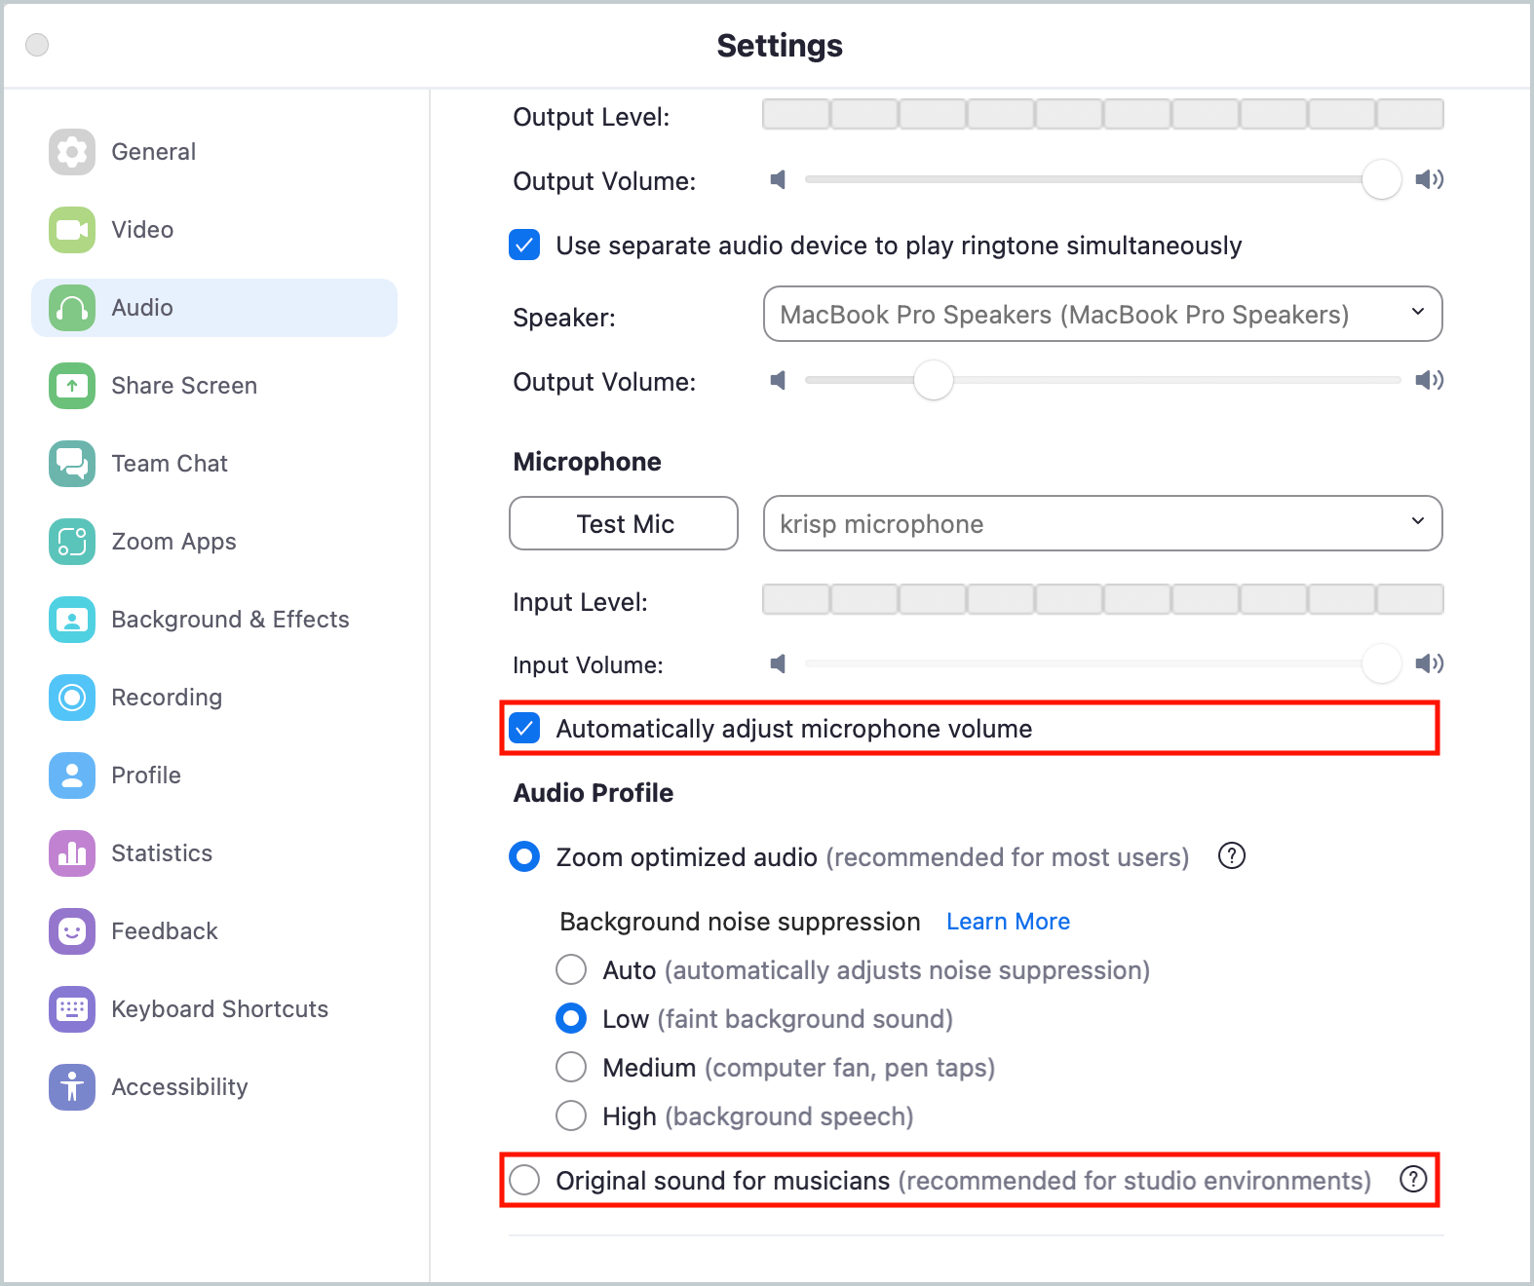Click the Input Level meter
The image size is (1534, 1286).
pos(1102,599)
